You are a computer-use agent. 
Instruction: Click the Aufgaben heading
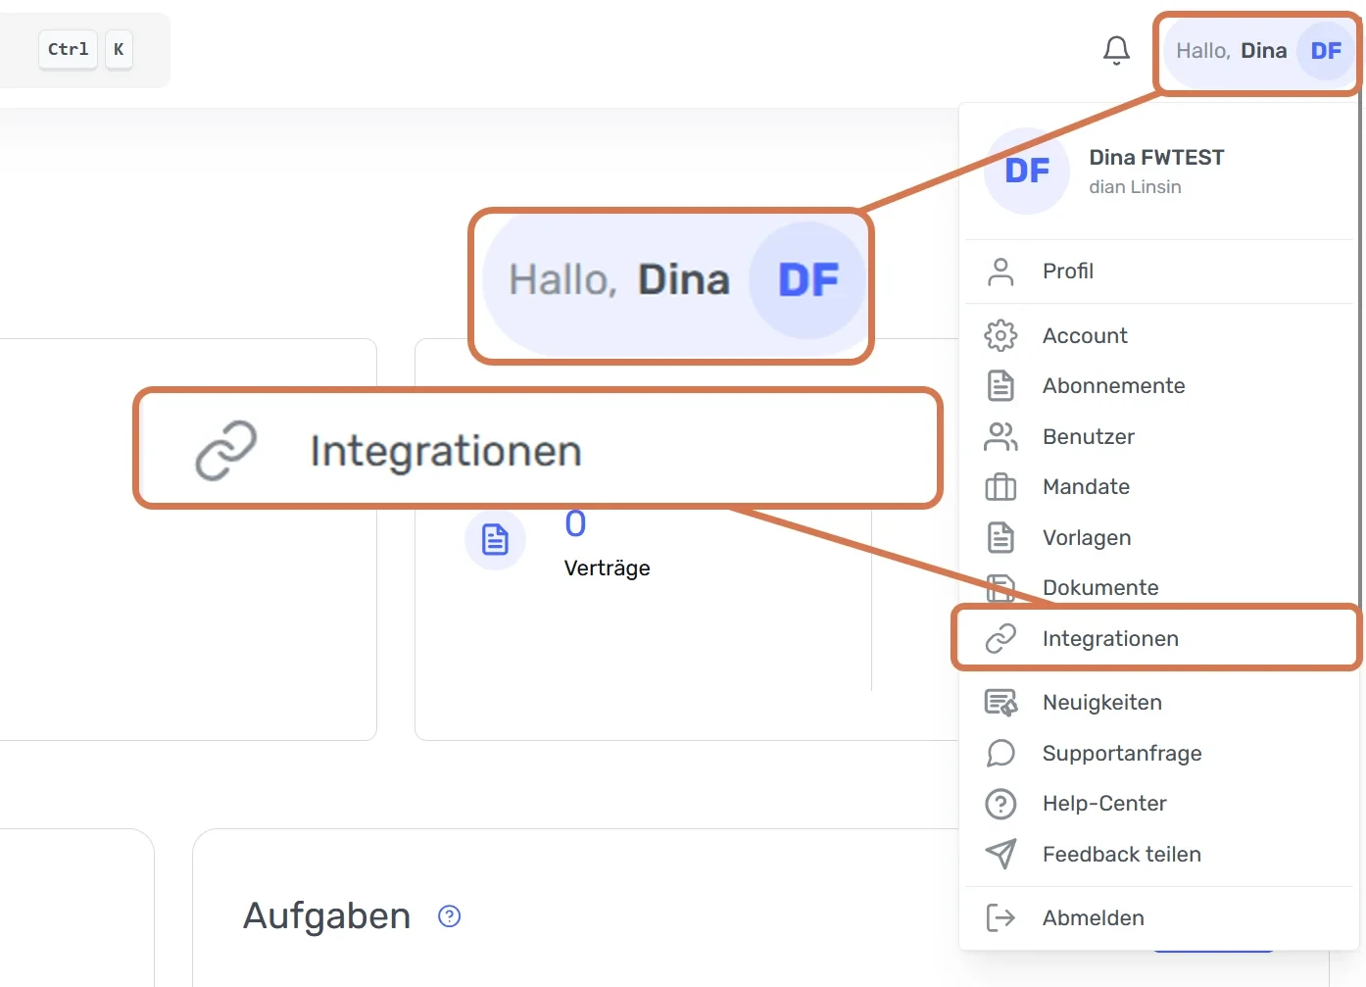click(327, 916)
